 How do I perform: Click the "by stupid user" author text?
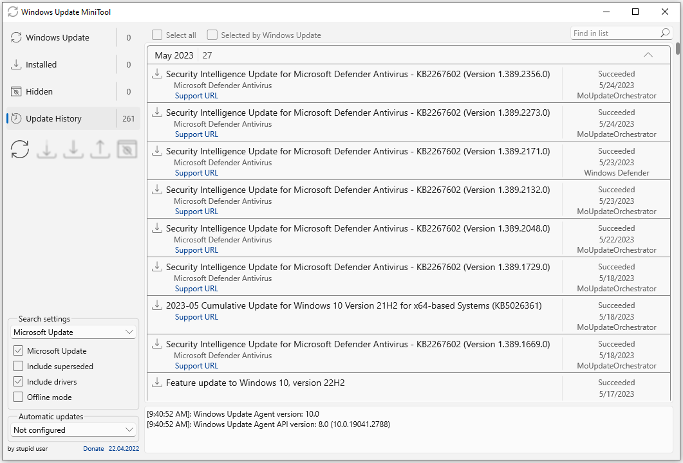(x=28, y=449)
